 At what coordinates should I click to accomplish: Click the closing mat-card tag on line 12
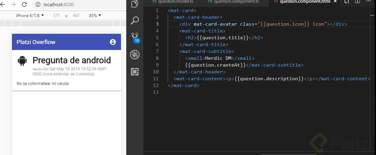coord(183,85)
